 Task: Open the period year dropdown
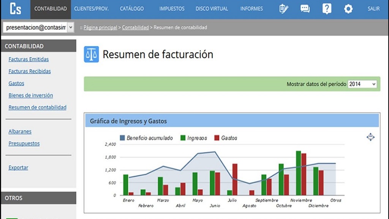pos(362,84)
